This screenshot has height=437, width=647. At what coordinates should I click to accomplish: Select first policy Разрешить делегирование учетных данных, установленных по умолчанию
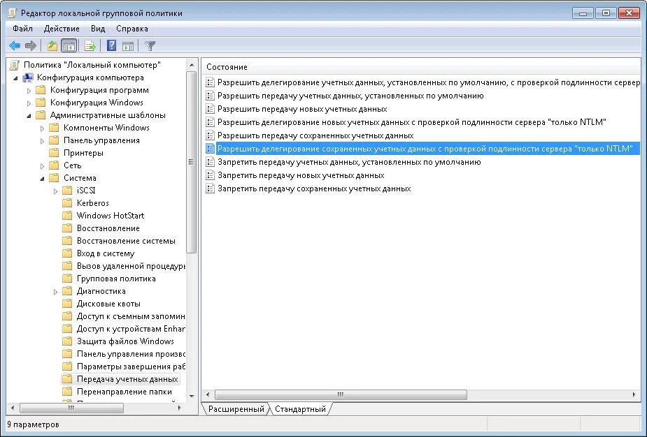(428, 82)
